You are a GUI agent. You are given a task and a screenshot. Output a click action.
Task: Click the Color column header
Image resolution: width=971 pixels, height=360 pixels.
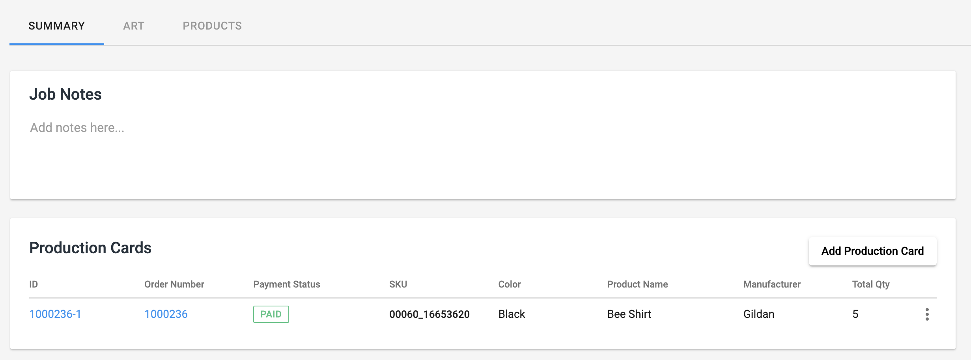coord(510,284)
